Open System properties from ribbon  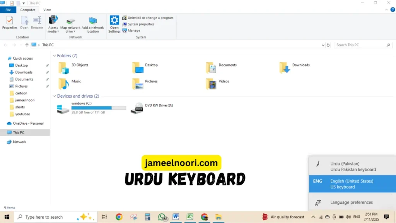coord(138,24)
